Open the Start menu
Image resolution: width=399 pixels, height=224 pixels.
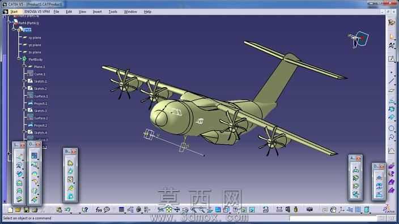tap(14, 12)
